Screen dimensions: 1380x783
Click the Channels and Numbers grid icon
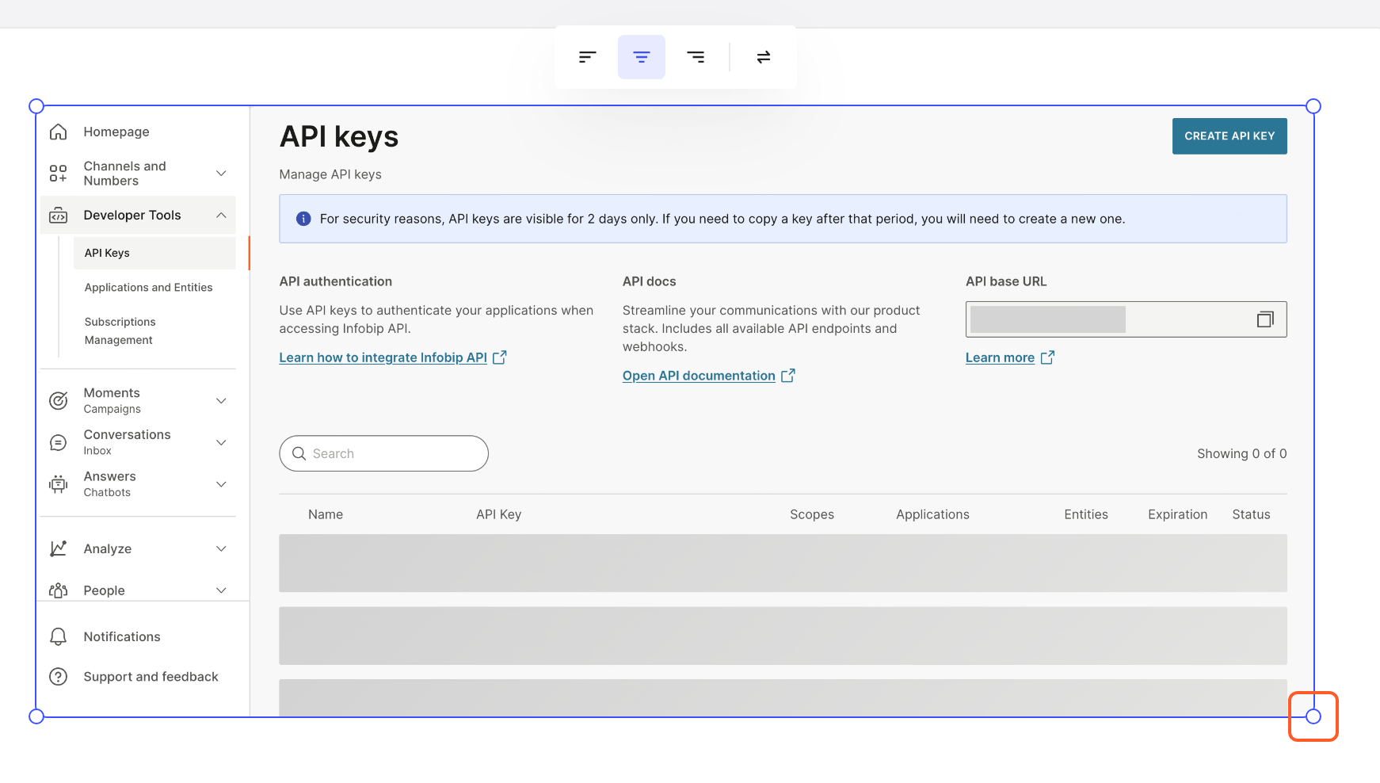(x=59, y=173)
